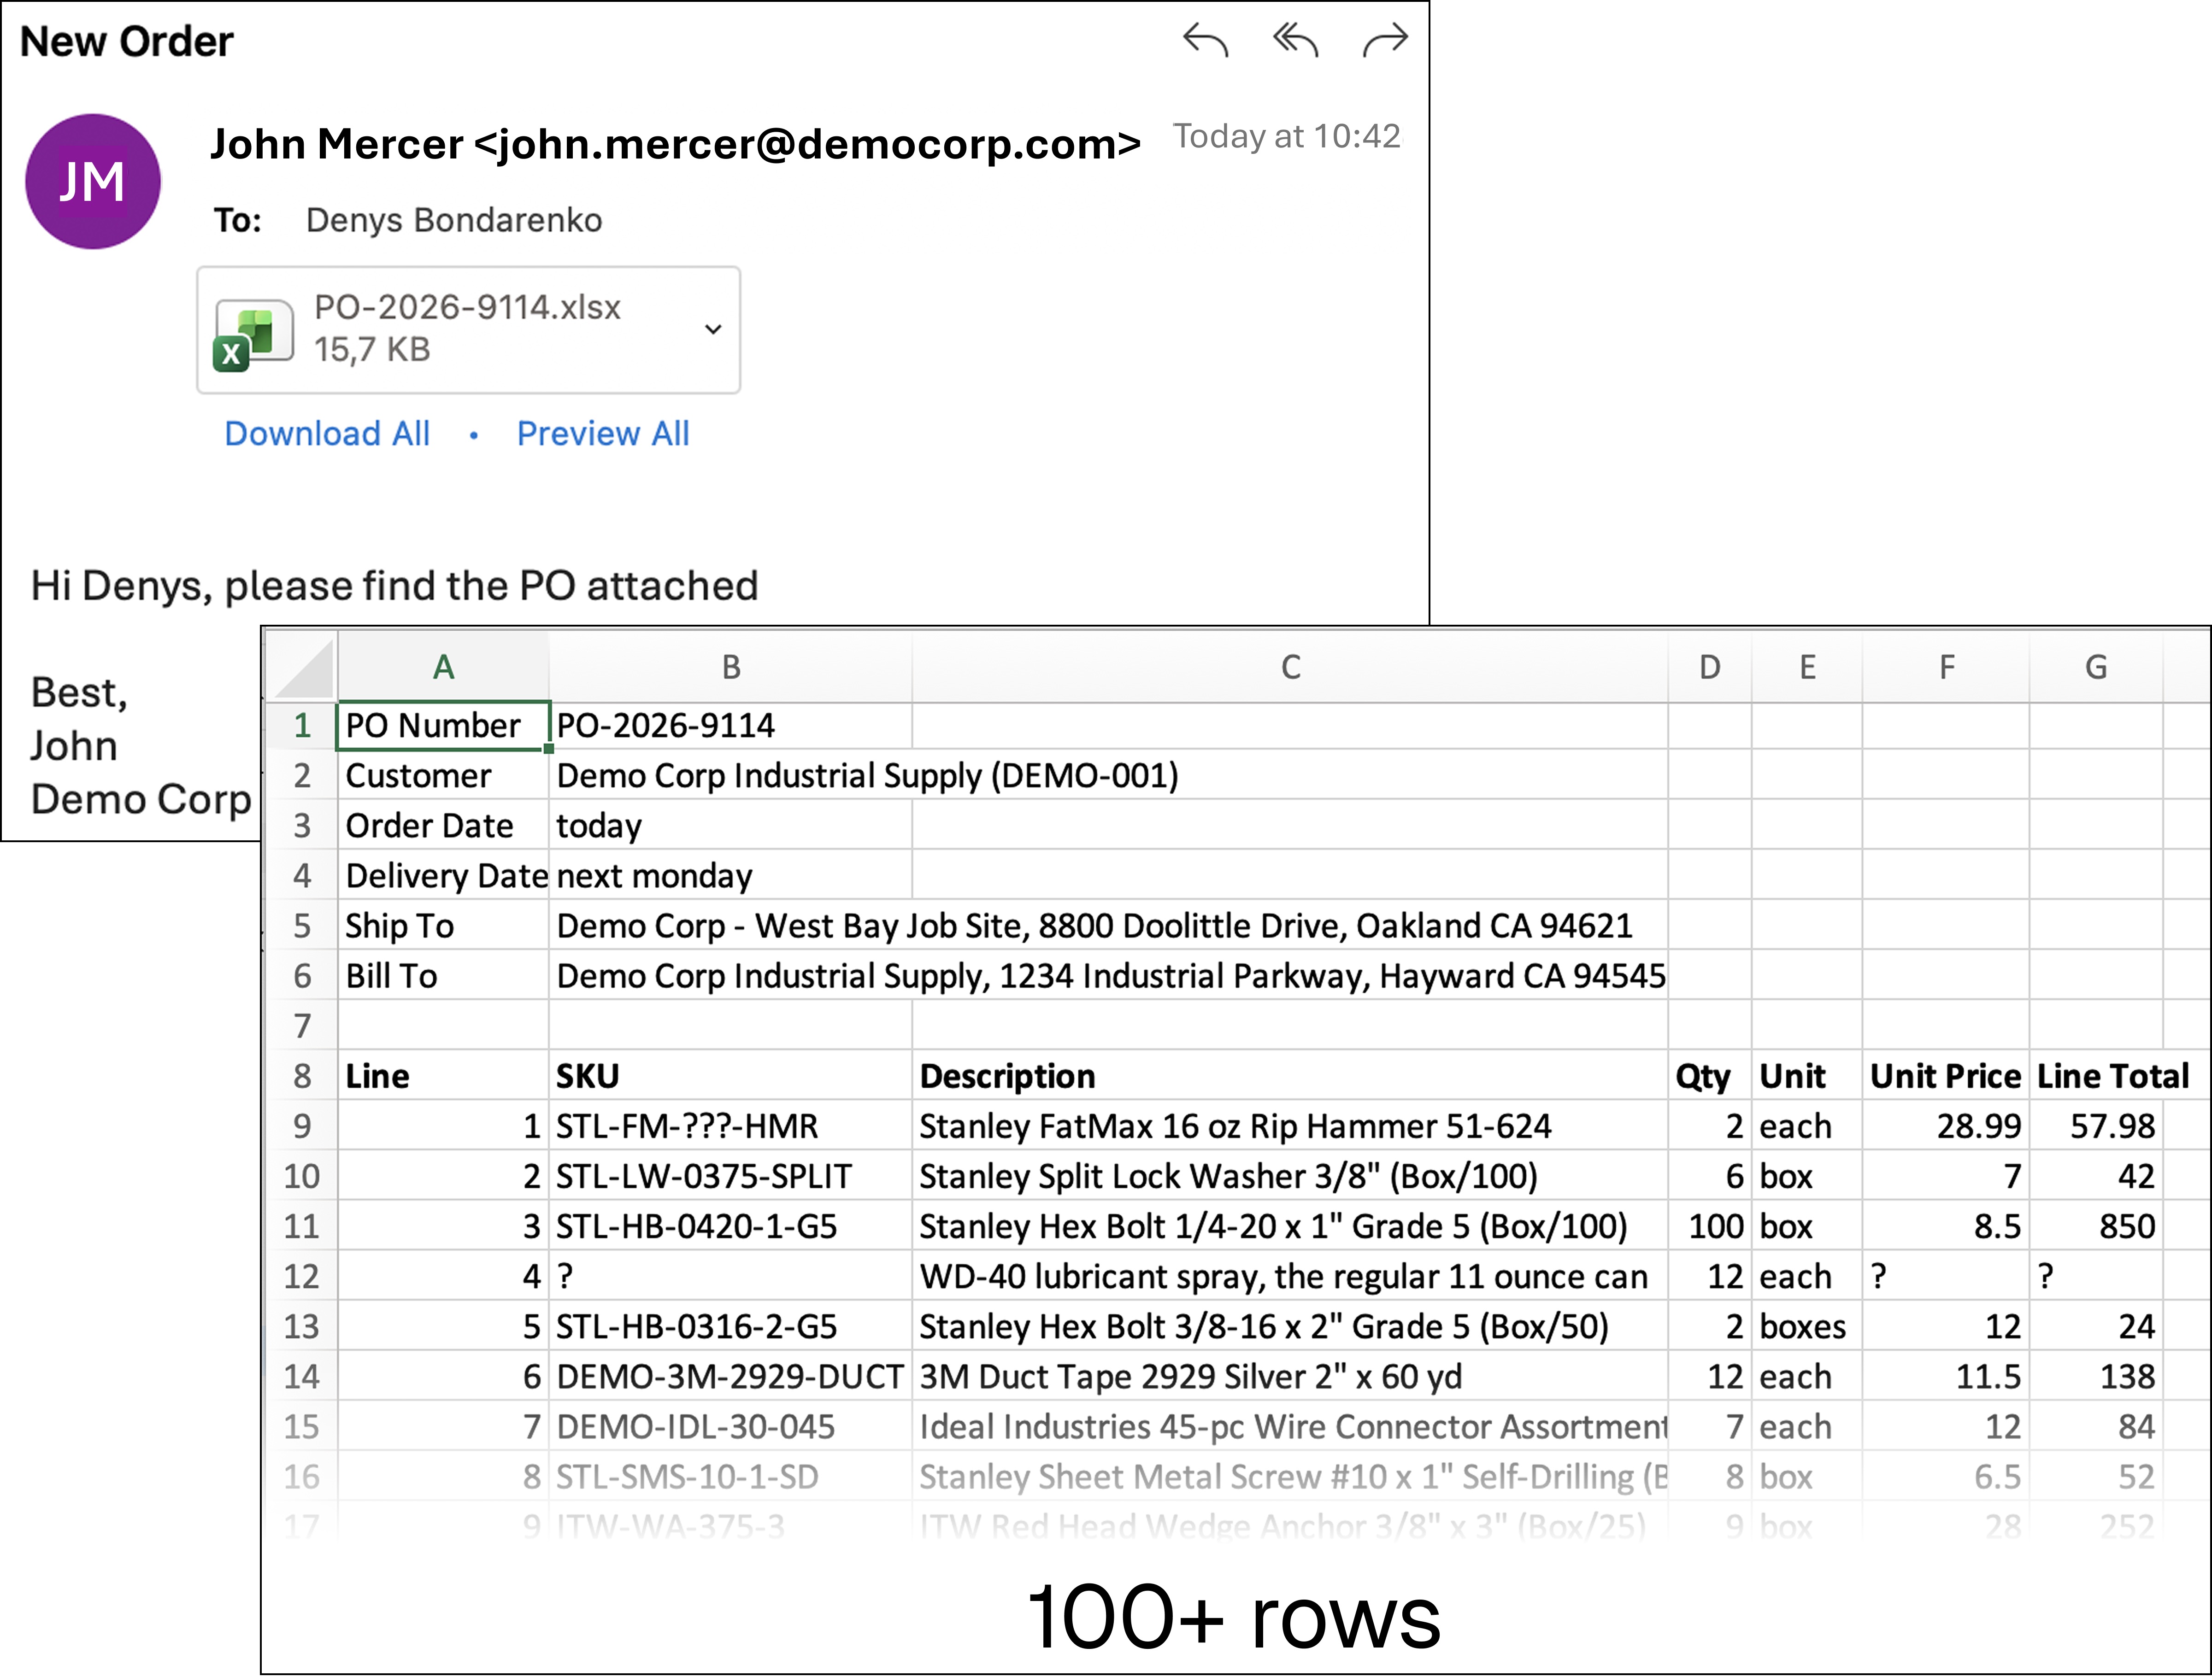Select column A header
Viewport: 2212px width, 1677px height.
click(443, 667)
